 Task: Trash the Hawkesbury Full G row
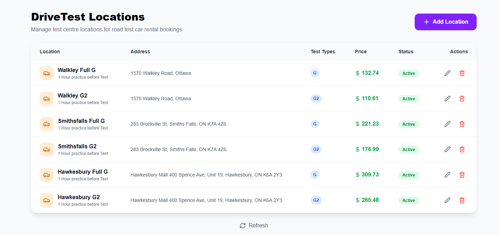[462, 175]
